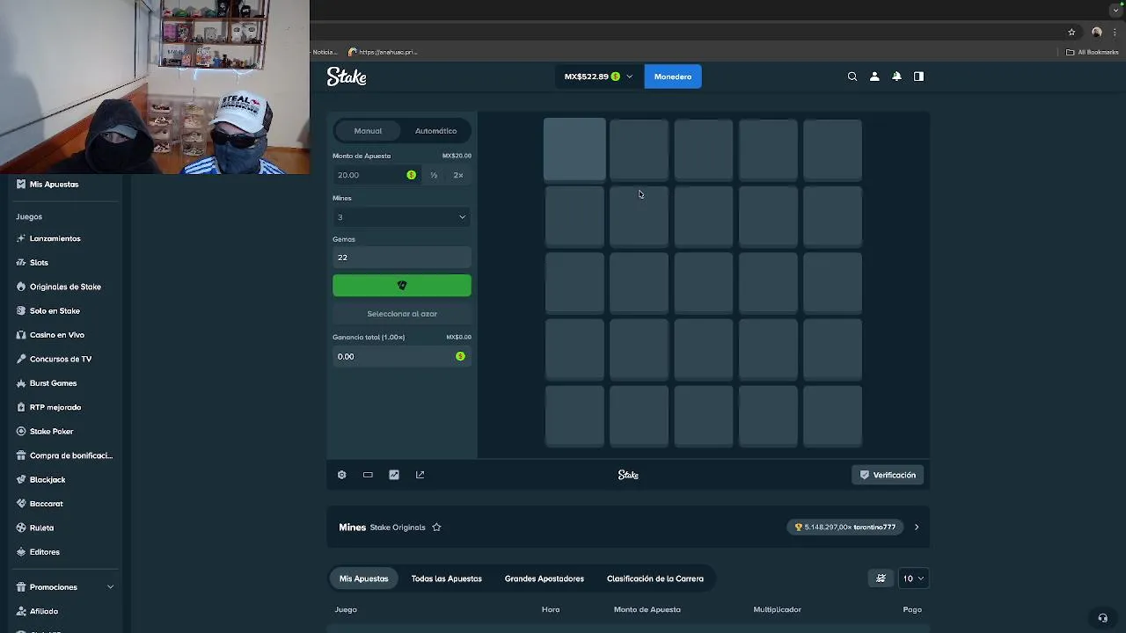Click the Baccarat sidebar icon
The image size is (1126, 633).
21,504
